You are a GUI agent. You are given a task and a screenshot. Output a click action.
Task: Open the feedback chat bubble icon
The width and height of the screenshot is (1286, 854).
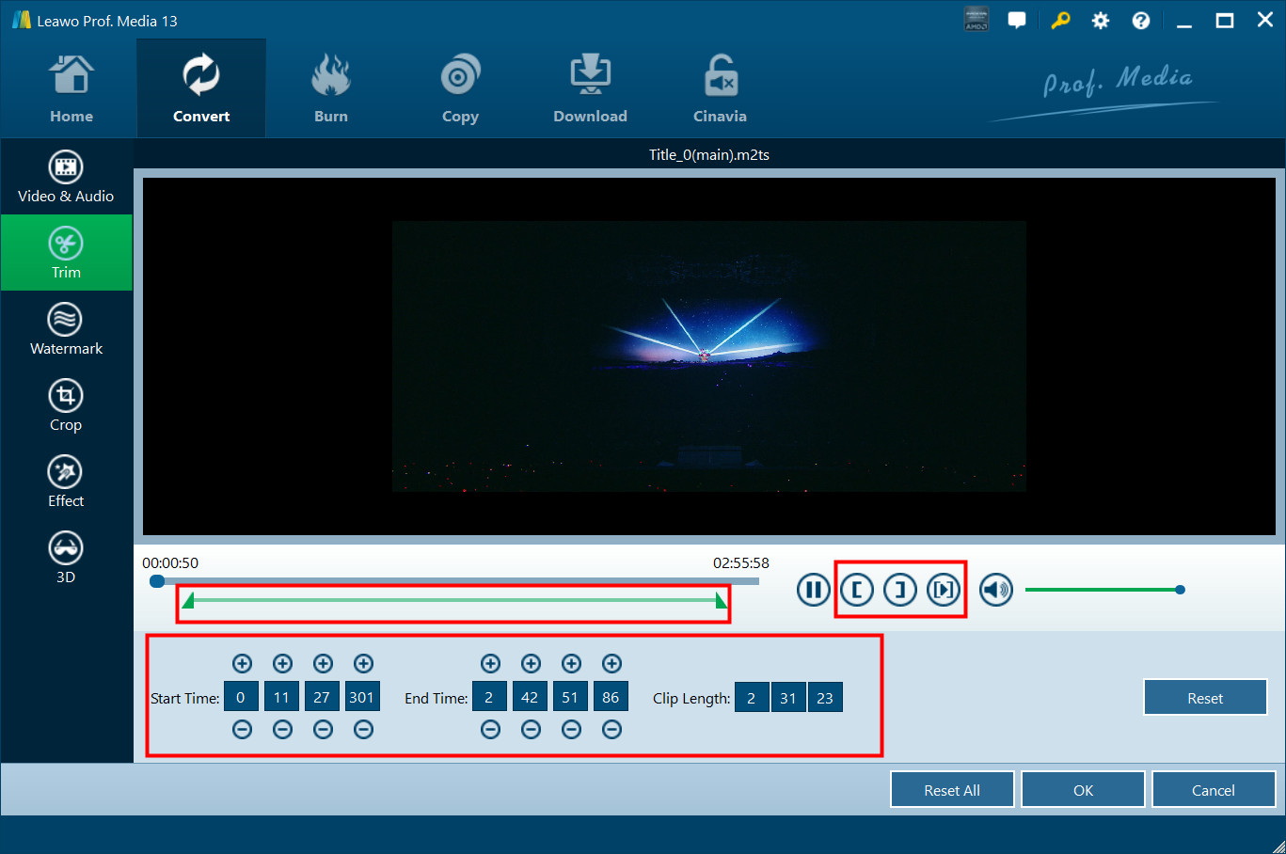pos(1017,20)
